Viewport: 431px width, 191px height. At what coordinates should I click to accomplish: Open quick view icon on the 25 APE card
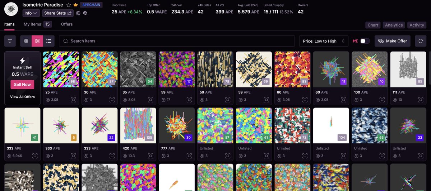[x=73, y=100]
